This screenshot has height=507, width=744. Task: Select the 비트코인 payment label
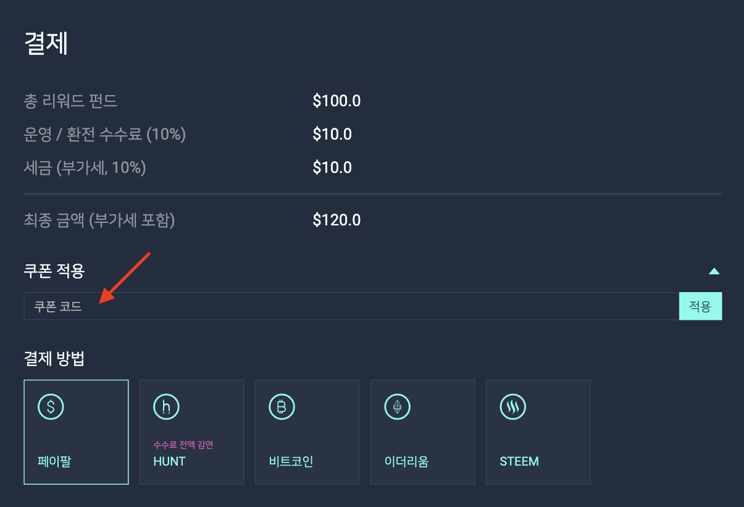click(x=291, y=461)
